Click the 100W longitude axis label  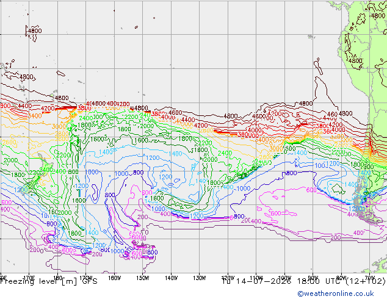click(284, 278)
